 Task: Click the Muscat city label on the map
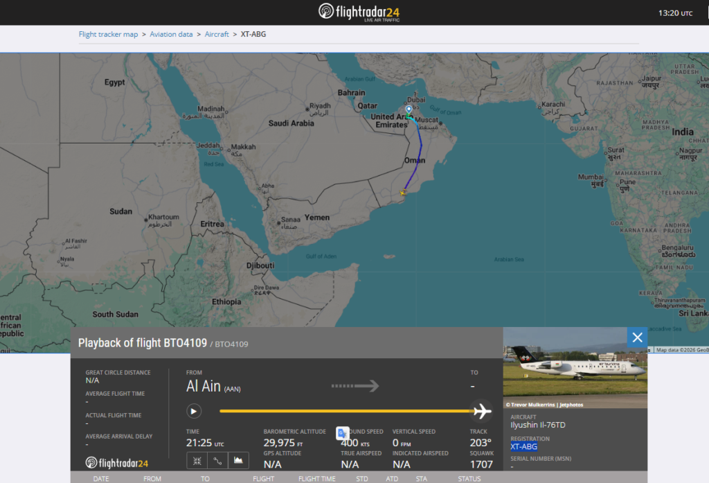pyautogui.click(x=427, y=123)
